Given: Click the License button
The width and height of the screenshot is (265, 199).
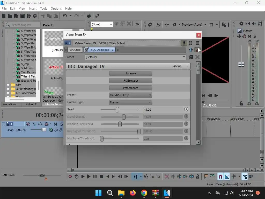Looking at the screenshot, I should 131,73.
